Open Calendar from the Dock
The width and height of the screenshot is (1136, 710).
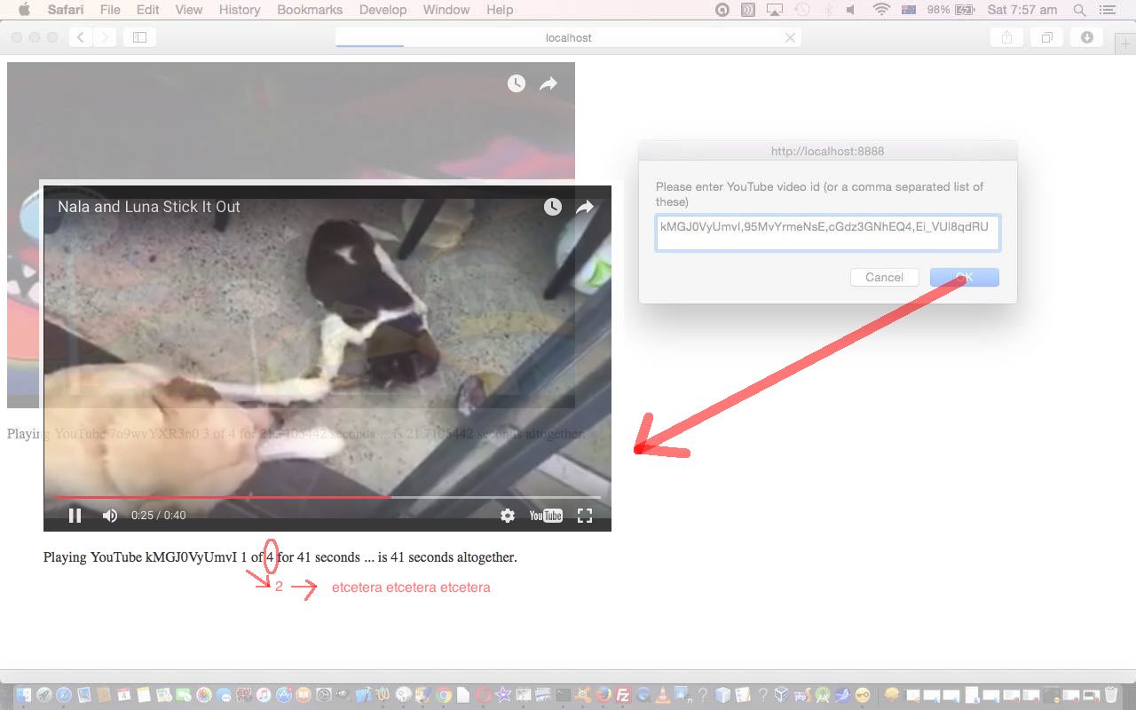coord(123,695)
